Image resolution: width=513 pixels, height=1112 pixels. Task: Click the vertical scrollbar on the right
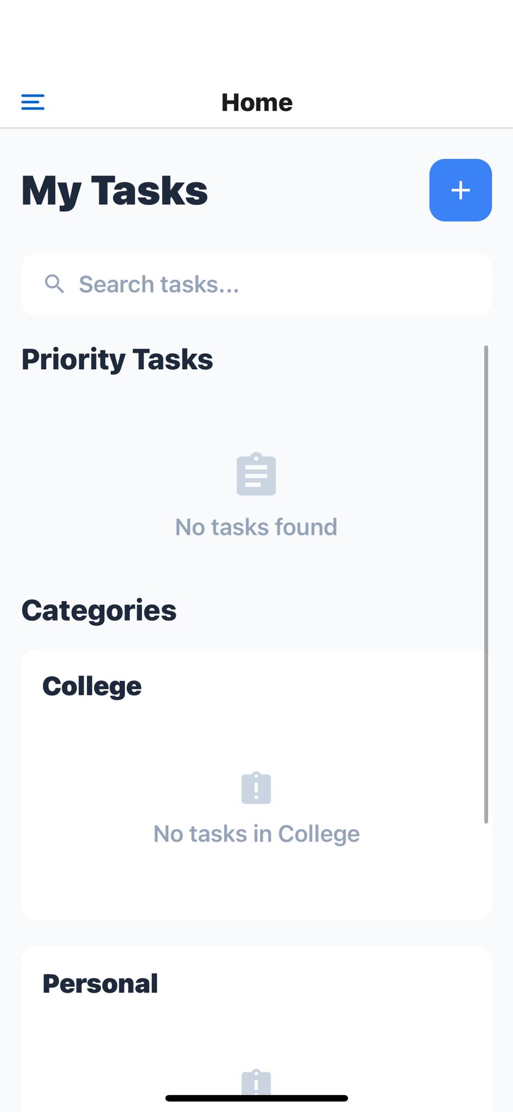click(x=486, y=584)
